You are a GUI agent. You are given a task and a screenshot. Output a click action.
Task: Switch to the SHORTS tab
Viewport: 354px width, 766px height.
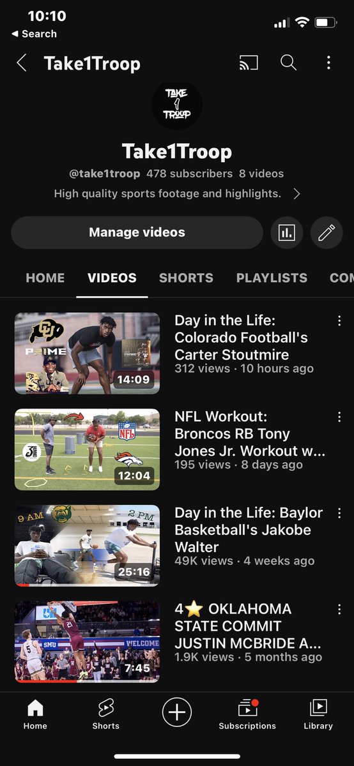[x=186, y=278]
